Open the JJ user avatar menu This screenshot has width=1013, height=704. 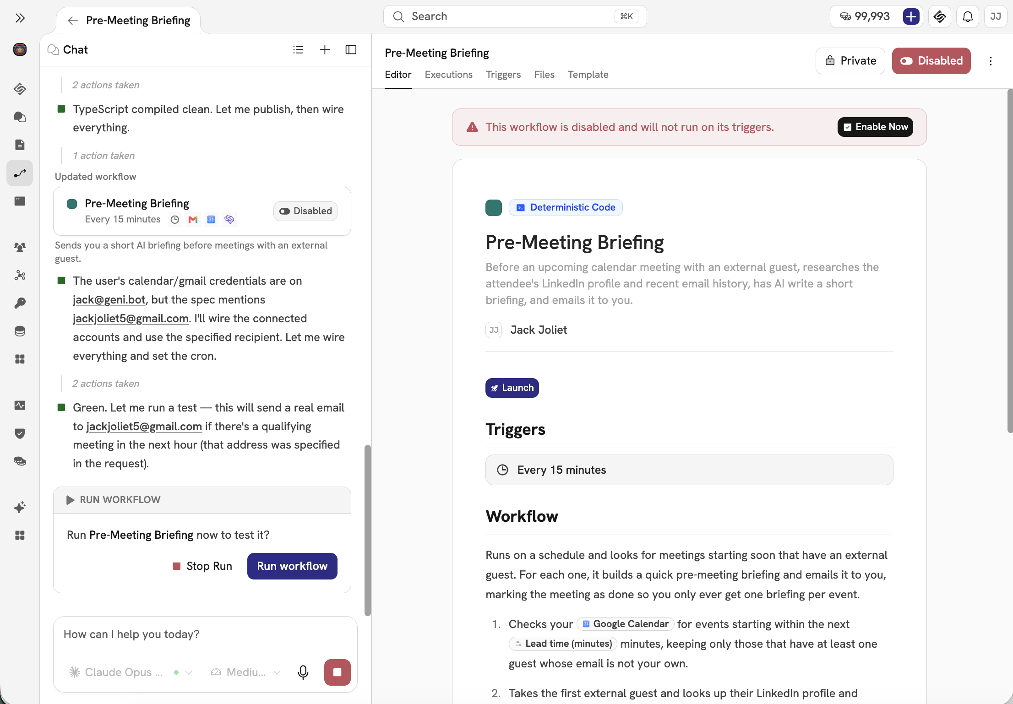[x=996, y=17]
